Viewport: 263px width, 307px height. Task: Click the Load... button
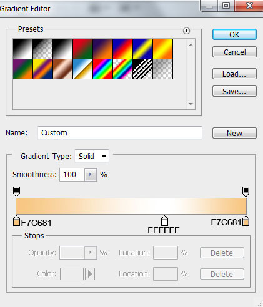point(234,74)
